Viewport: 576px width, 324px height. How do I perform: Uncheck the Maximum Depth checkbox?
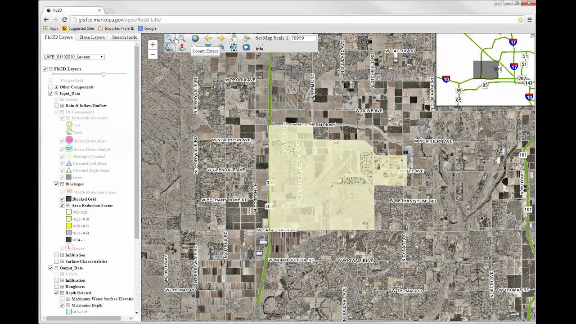pyautogui.click(x=62, y=305)
